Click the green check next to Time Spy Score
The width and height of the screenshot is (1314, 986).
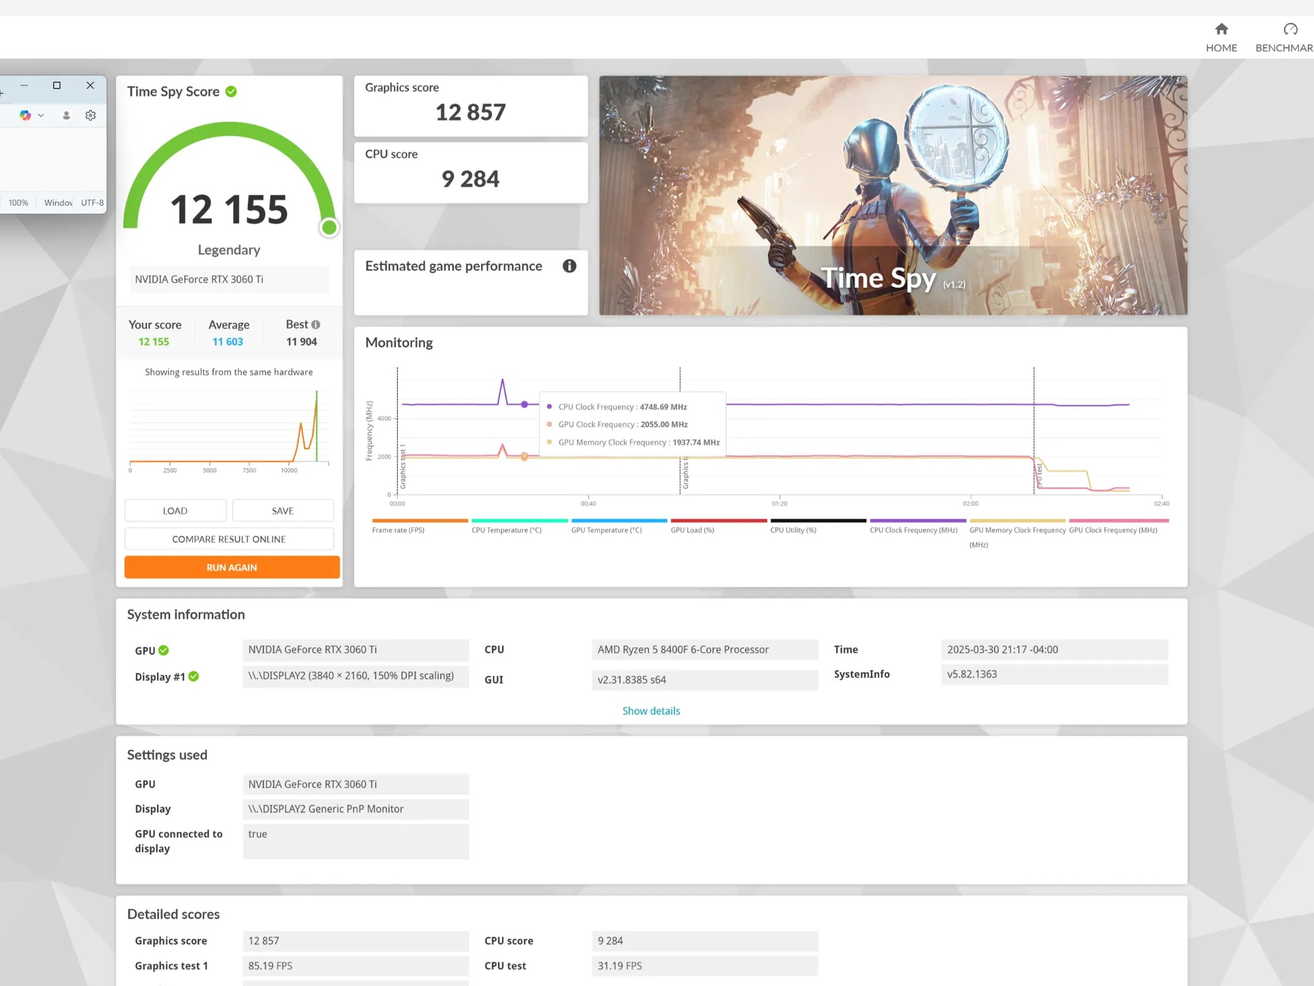pos(231,92)
